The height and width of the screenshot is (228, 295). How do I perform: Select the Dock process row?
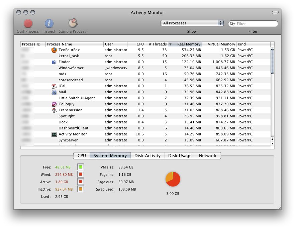click(145, 122)
